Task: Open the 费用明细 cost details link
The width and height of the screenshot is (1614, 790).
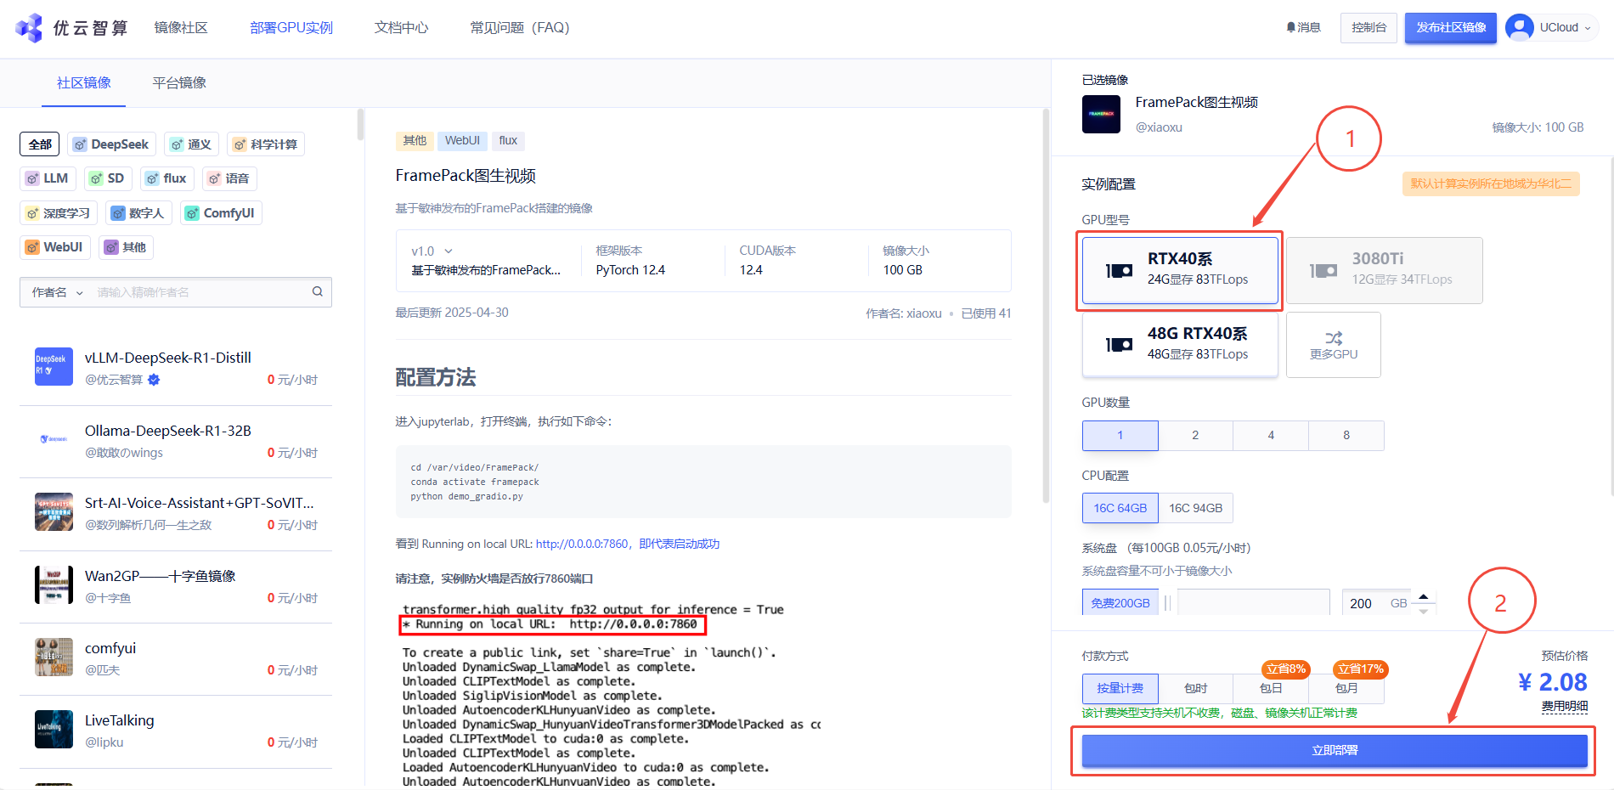Action: pyautogui.click(x=1565, y=707)
